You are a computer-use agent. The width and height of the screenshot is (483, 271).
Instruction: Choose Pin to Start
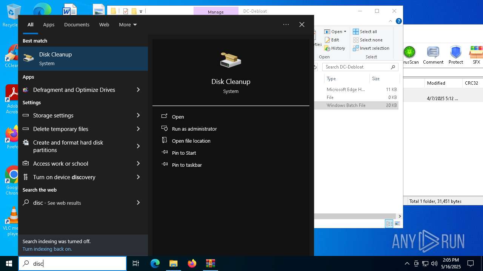pyautogui.click(x=184, y=153)
